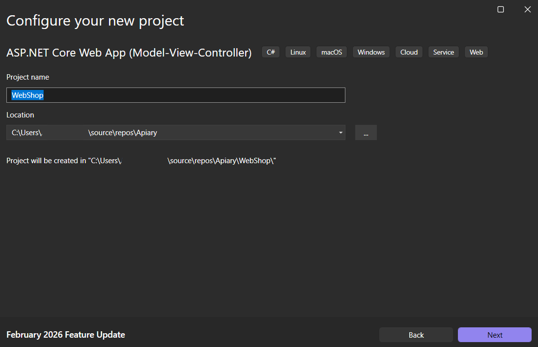Open the browse folder dialog with the ellipsis button

366,132
